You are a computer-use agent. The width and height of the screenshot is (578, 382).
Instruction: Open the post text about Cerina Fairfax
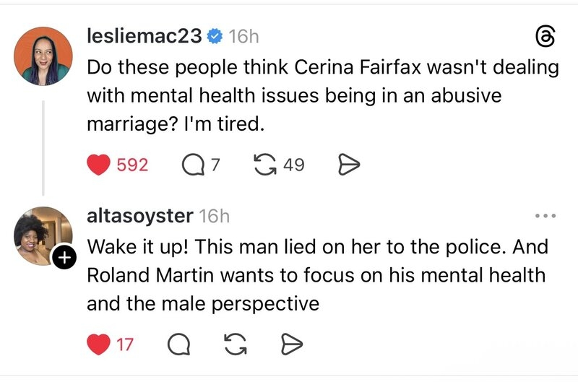[x=322, y=96]
